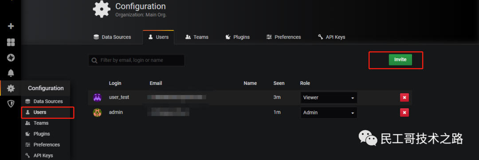Click the Email column header
This screenshot has width=479, height=160.
156,83
